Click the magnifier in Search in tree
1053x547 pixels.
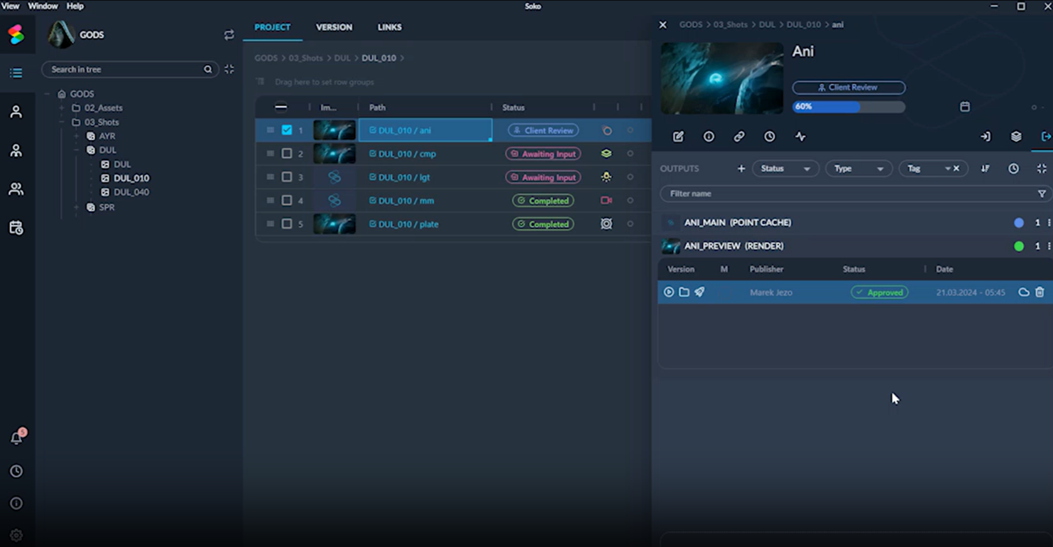pos(208,69)
